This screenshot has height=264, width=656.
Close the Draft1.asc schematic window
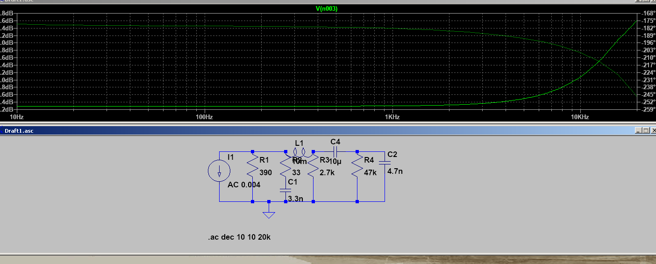[653, 130]
